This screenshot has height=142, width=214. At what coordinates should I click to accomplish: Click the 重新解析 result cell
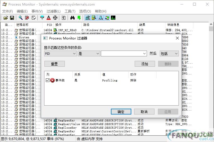pos(144,131)
